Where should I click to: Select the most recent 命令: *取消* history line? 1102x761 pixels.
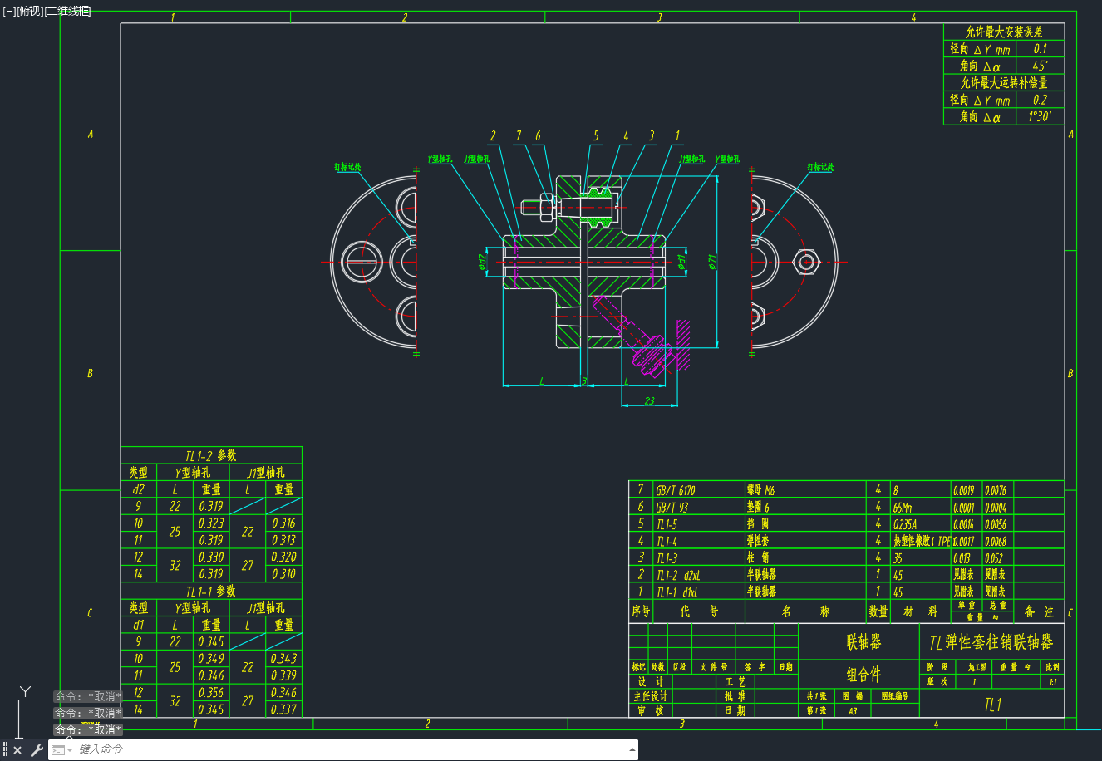click(x=88, y=729)
